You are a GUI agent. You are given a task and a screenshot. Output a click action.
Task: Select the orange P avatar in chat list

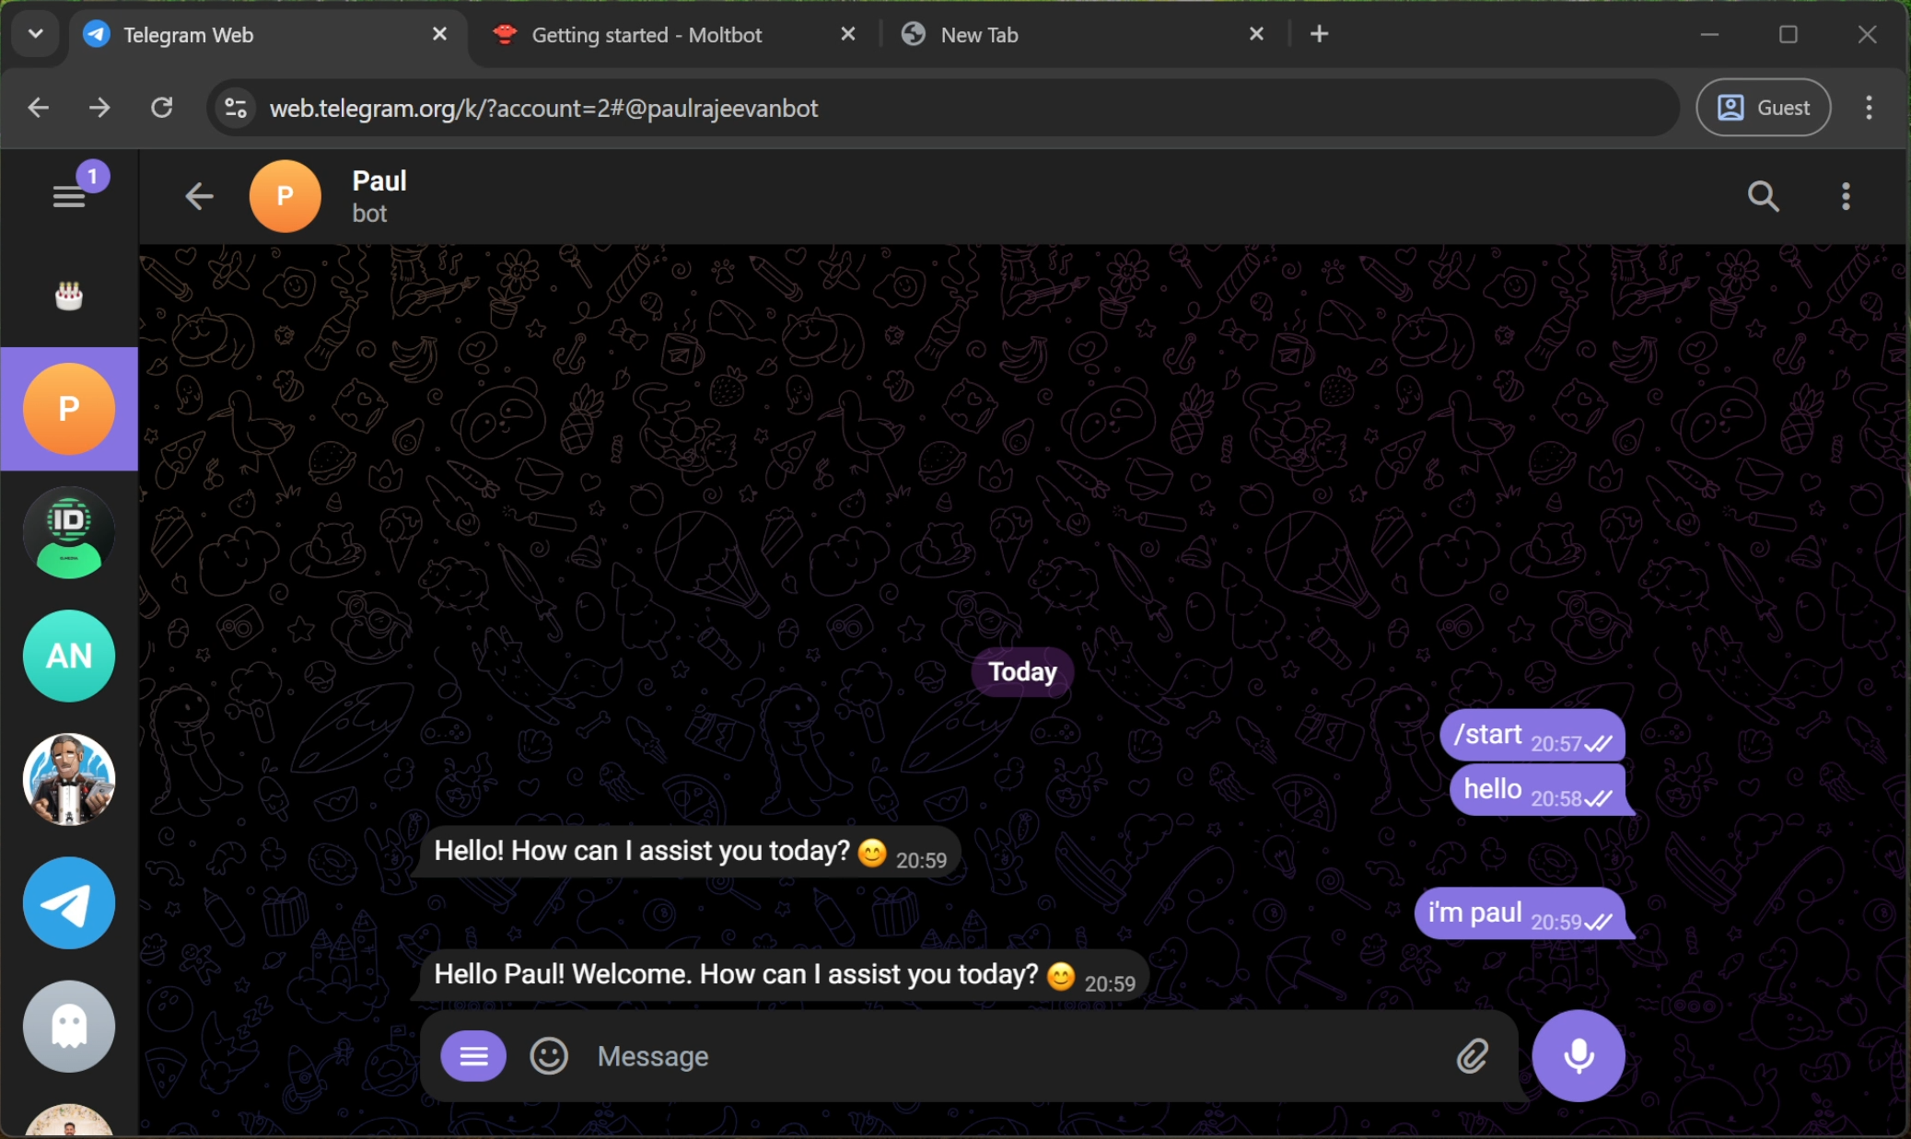pos(69,408)
